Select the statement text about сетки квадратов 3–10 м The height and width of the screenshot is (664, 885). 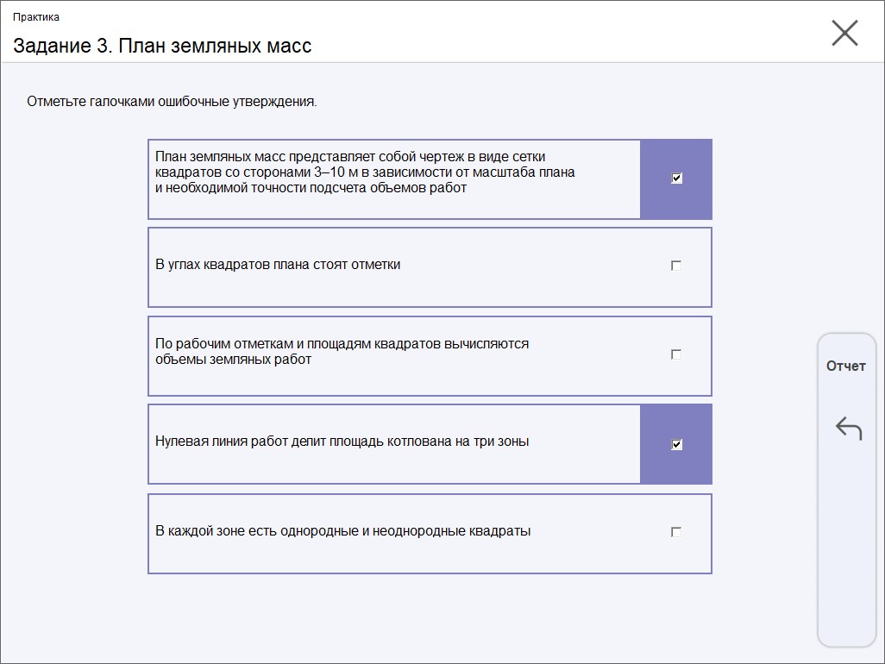(x=365, y=172)
